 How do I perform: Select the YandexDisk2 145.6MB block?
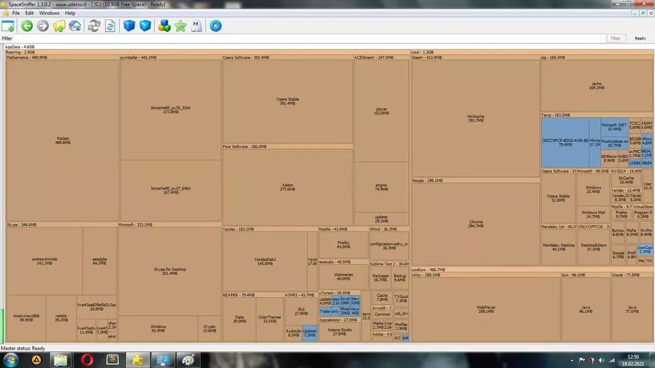(265, 262)
